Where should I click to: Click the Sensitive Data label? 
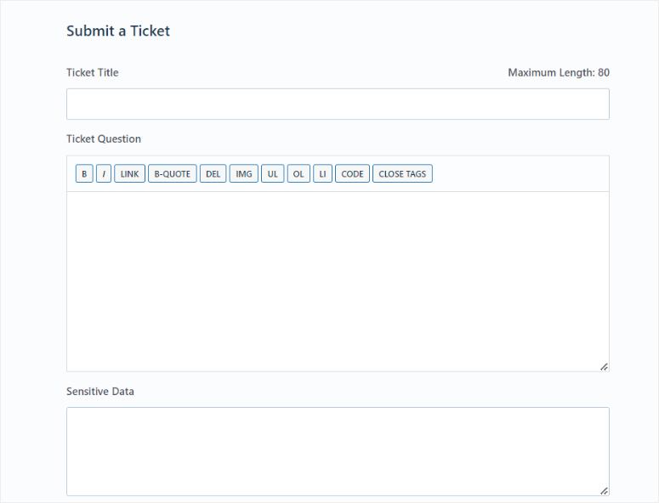(100, 392)
